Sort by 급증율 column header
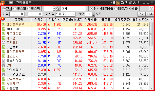 pos(106,20)
